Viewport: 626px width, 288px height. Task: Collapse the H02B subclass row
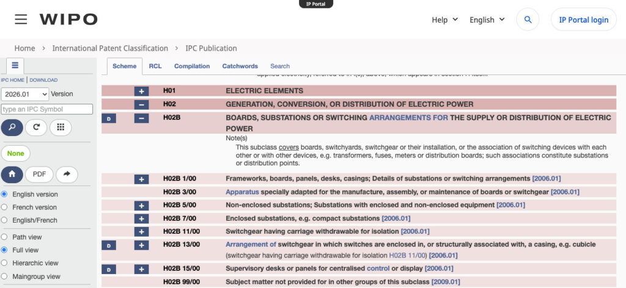point(141,118)
